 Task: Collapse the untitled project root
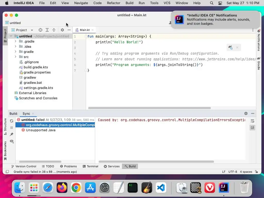[11, 36]
